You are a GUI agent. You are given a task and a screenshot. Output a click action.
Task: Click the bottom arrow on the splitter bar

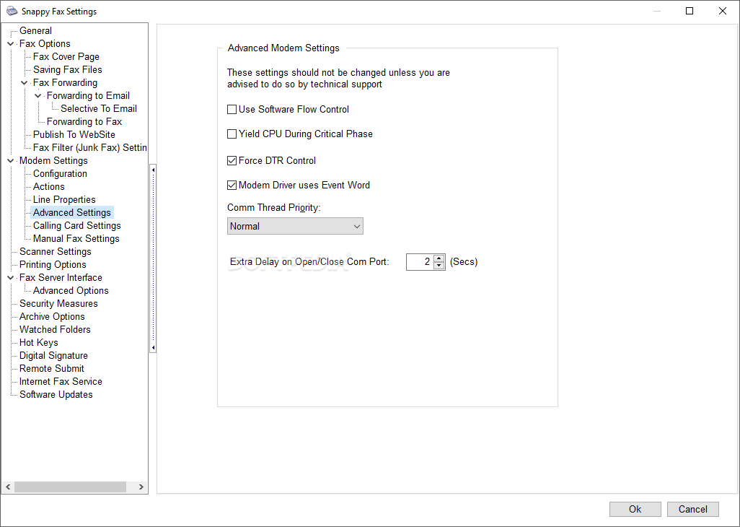click(x=153, y=348)
